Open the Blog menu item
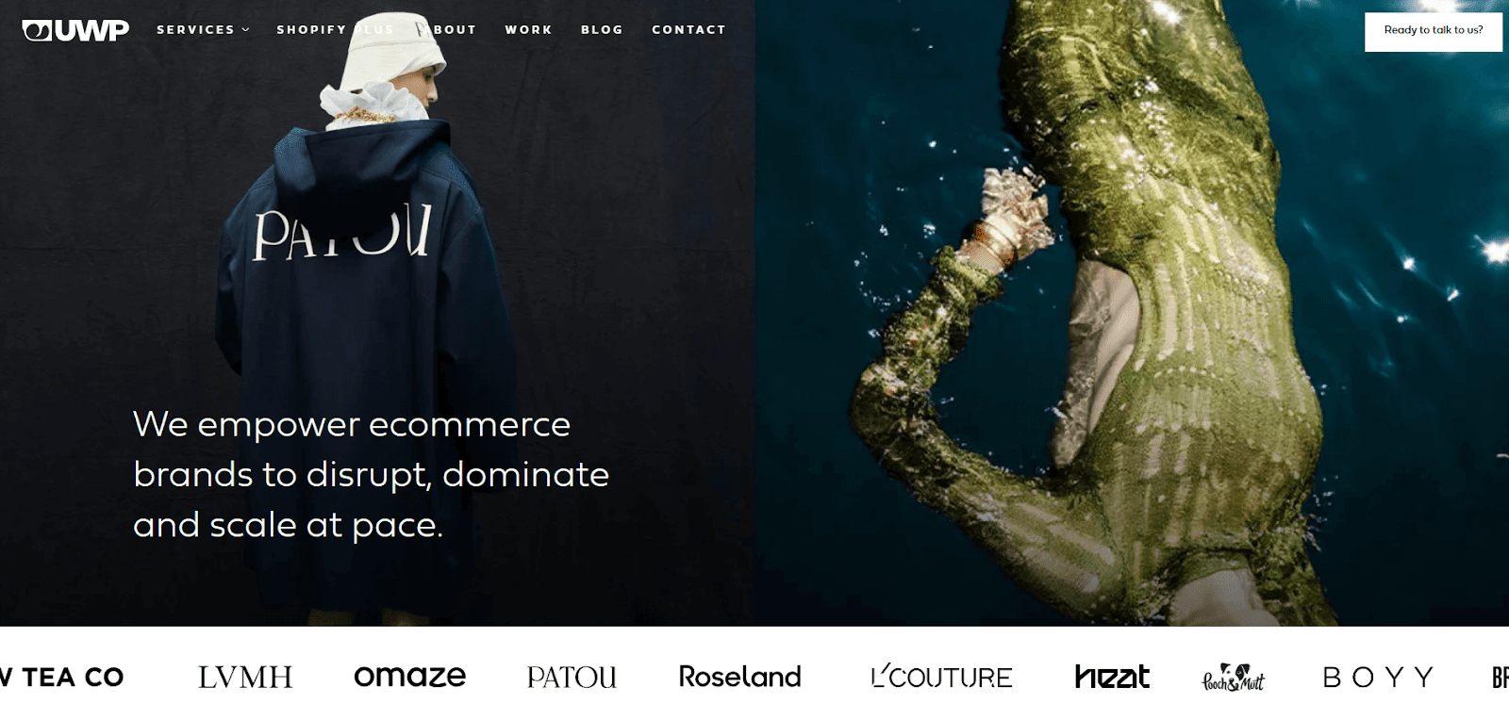 pos(602,30)
